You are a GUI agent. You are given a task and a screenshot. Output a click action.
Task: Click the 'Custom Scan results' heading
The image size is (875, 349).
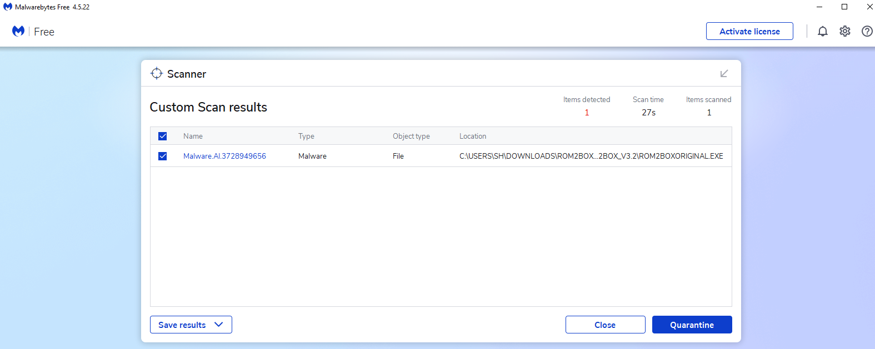pos(208,107)
